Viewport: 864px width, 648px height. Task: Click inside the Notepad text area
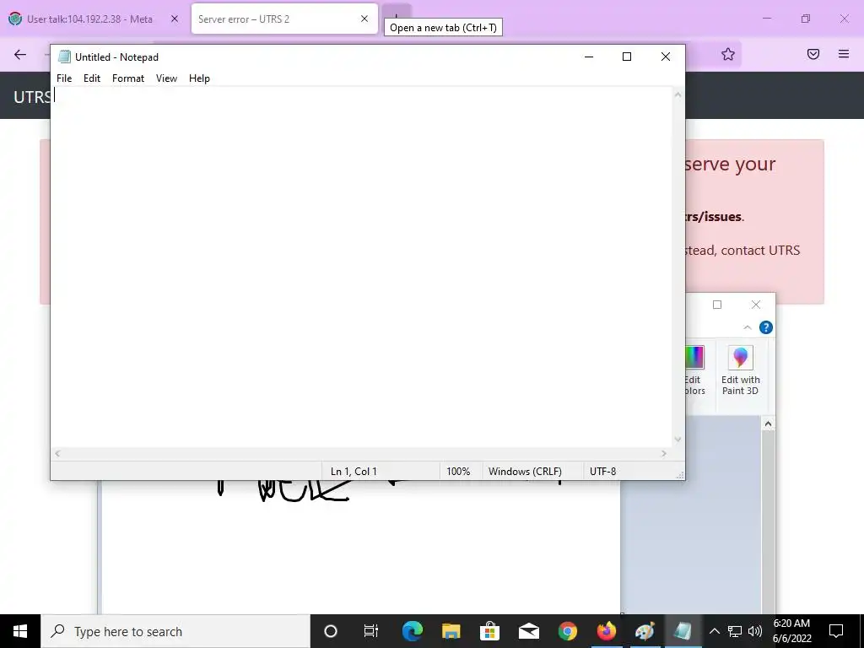coord(361,267)
